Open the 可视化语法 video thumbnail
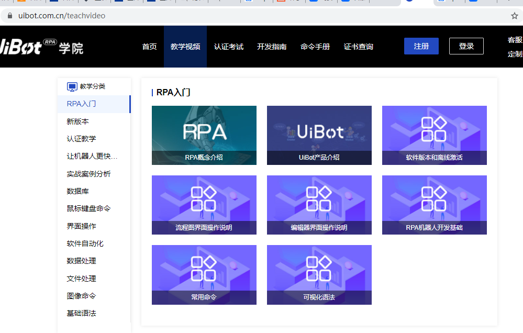The height and width of the screenshot is (333, 523). tap(319, 275)
